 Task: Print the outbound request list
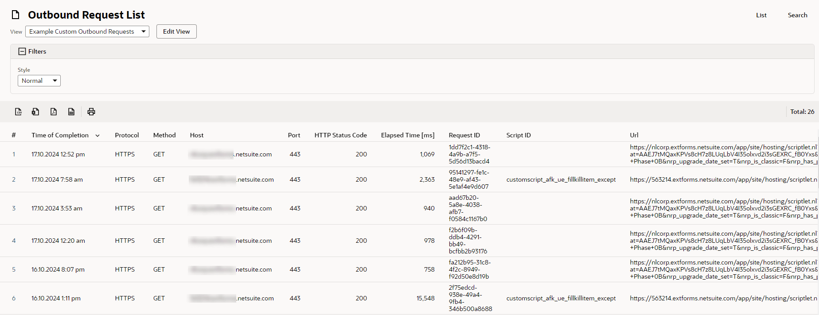[x=91, y=112]
